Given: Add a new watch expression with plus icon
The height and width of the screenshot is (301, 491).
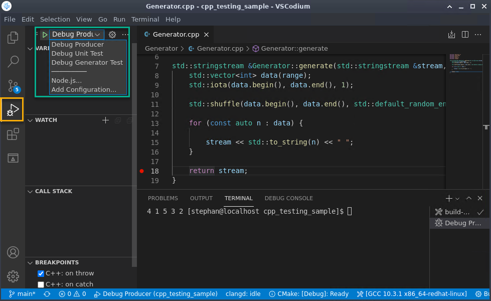Looking at the screenshot, I should coord(105,120).
